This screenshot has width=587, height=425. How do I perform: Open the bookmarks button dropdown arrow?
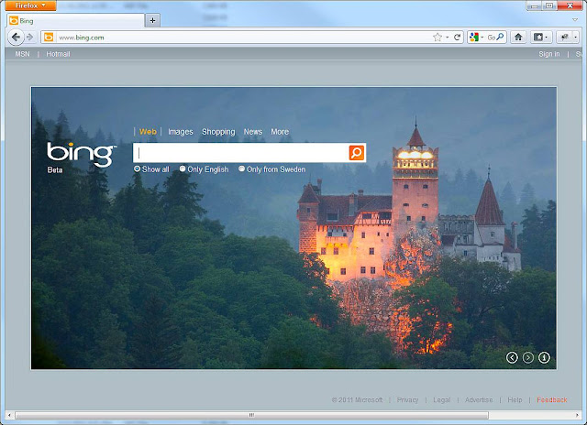tap(547, 38)
